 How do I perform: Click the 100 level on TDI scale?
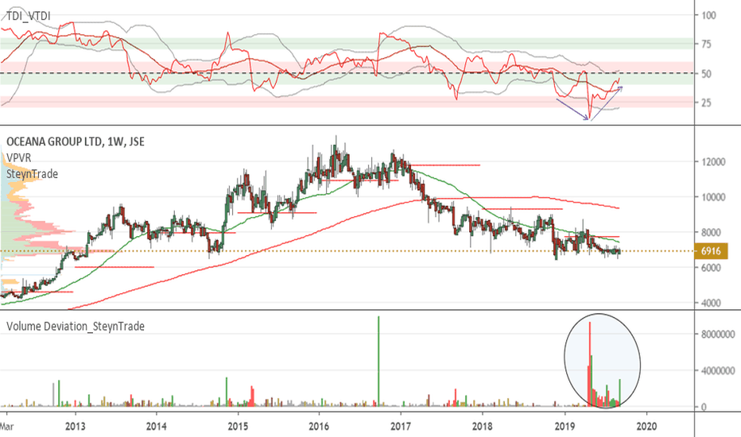click(708, 15)
